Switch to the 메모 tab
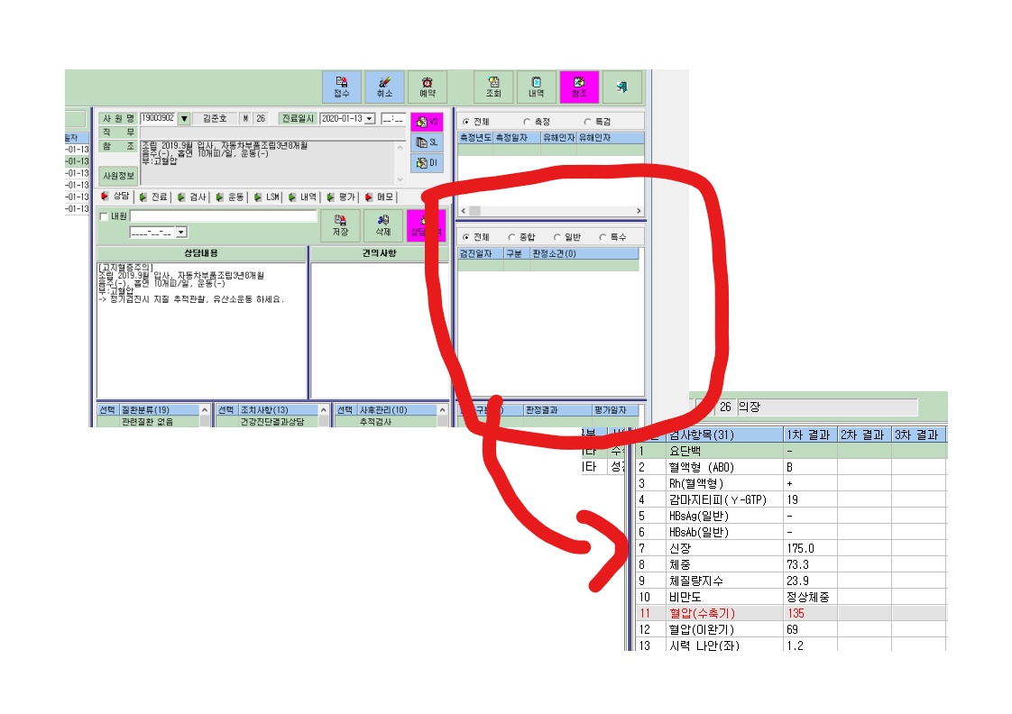 click(380, 197)
